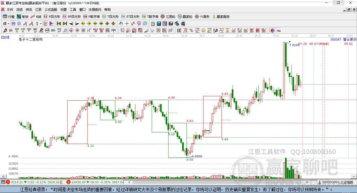Open the 9T四方形 tool
The height and width of the screenshot is (193, 357).
[x=130, y=17]
